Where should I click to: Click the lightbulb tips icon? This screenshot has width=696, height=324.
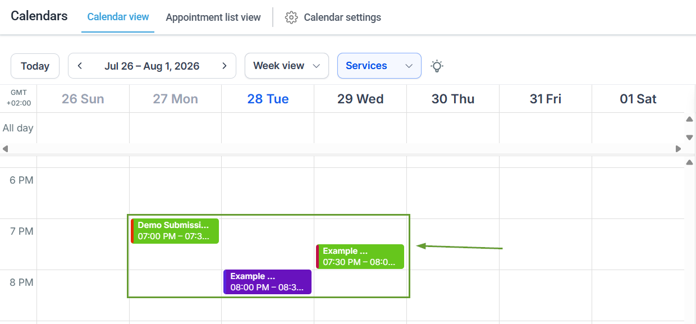[x=437, y=66]
